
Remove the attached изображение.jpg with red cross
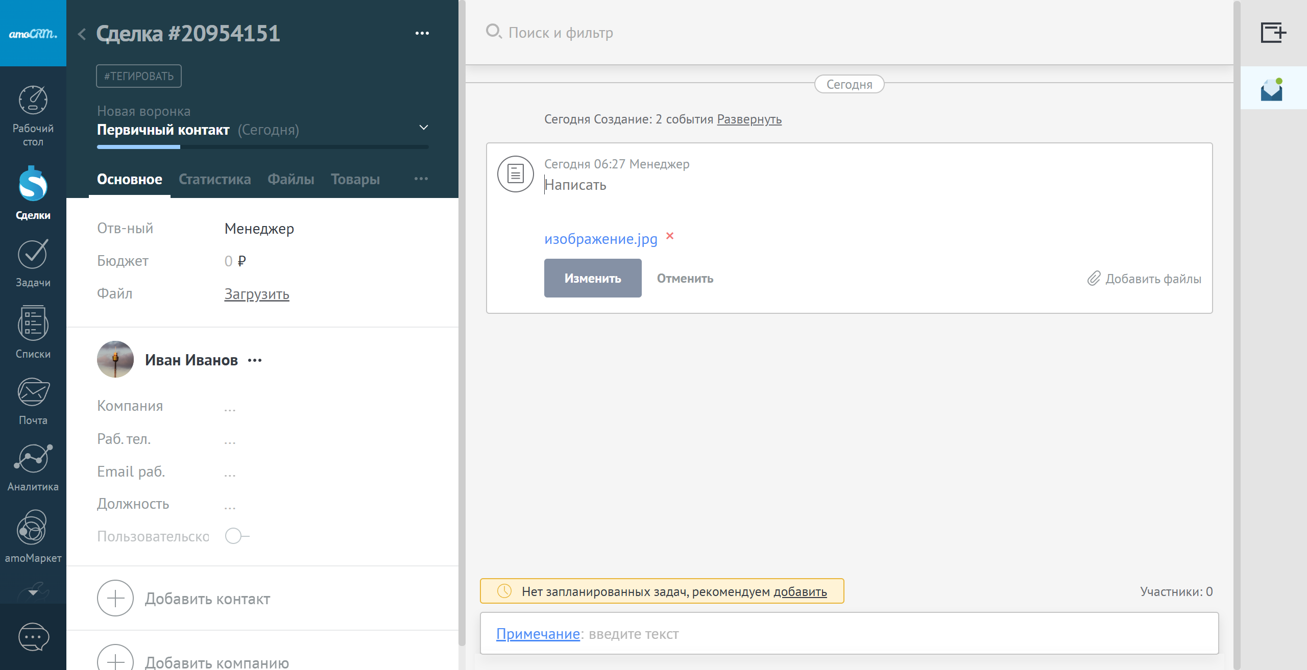tap(670, 236)
